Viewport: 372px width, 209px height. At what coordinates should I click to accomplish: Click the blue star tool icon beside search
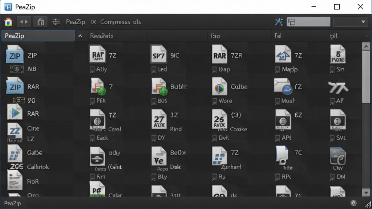[x=279, y=22]
